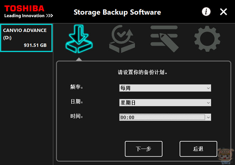
Task: Click the 00:00 time field
Action: pos(162,117)
